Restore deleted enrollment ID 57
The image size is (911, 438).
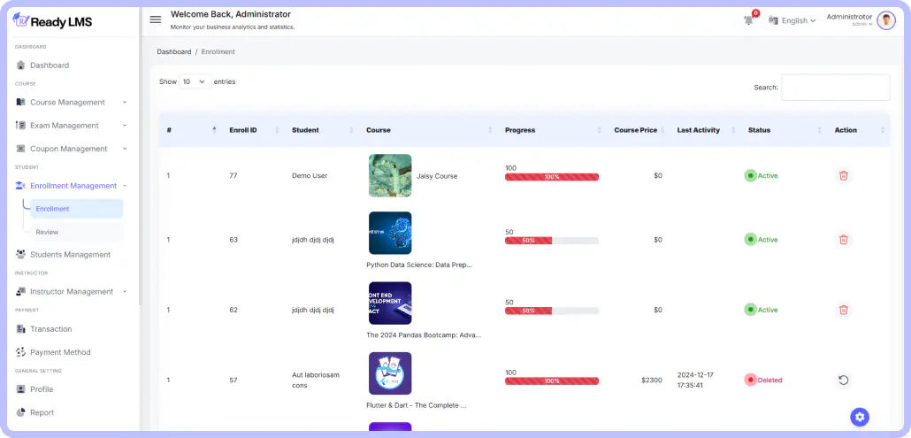click(843, 380)
